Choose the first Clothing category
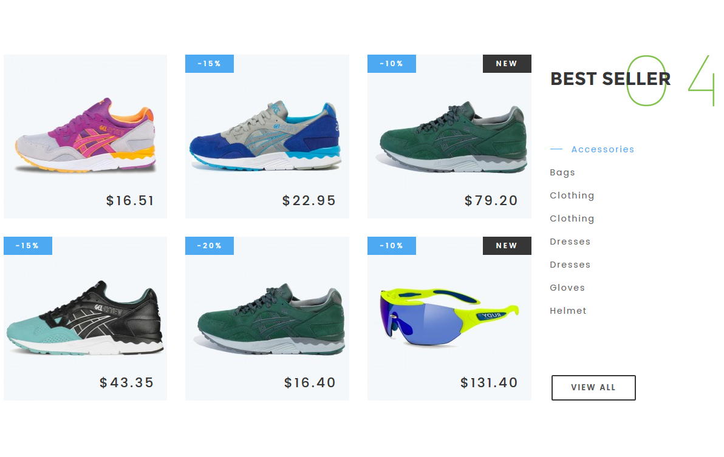Viewport: 724px width, 457px height. [x=572, y=195]
